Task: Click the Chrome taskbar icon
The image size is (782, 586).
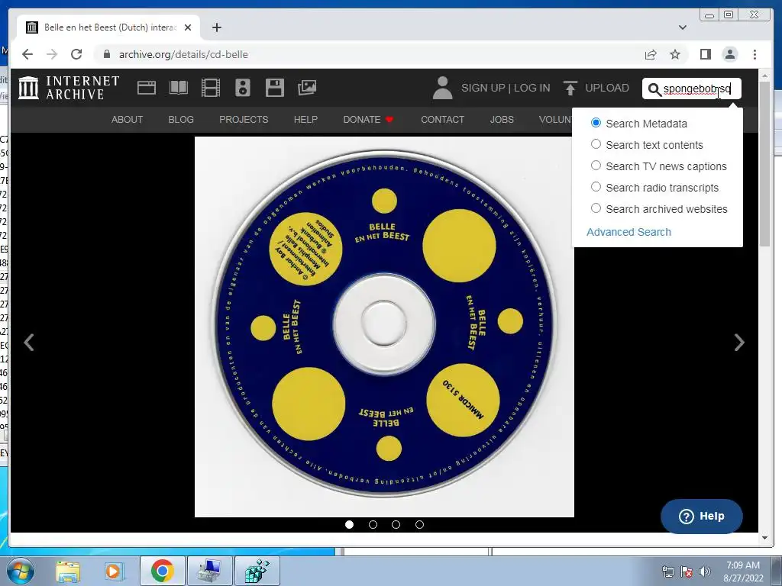Action: [162, 571]
